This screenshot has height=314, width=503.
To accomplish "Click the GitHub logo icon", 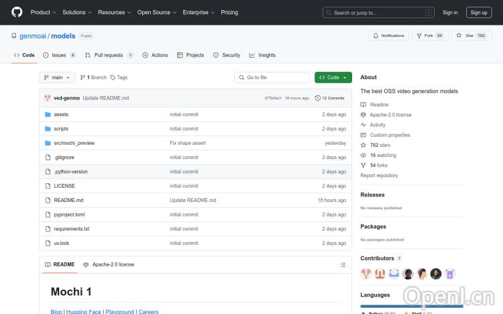I will pos(17,12).
